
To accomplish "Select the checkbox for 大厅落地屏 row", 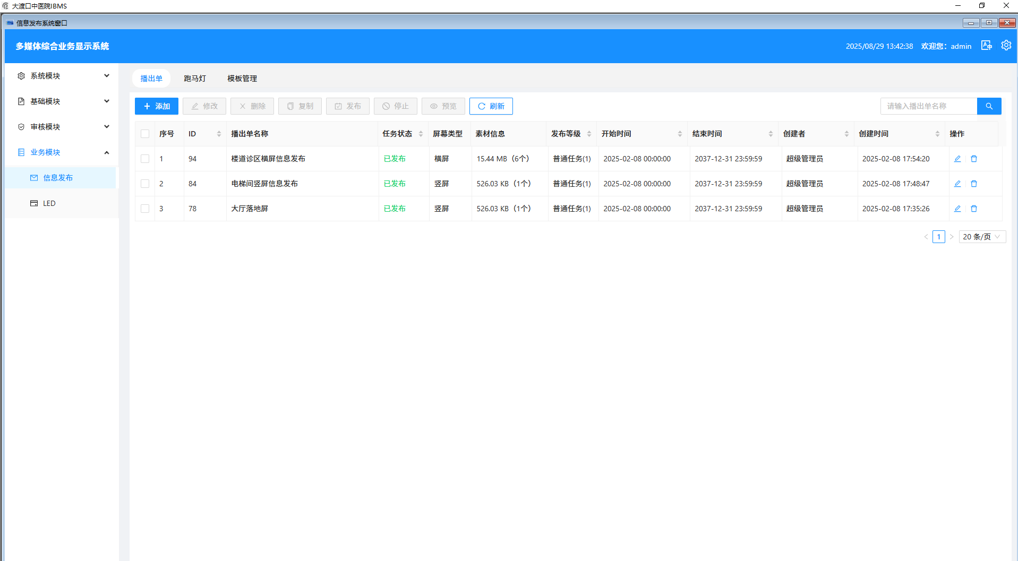I will point(145,209).
